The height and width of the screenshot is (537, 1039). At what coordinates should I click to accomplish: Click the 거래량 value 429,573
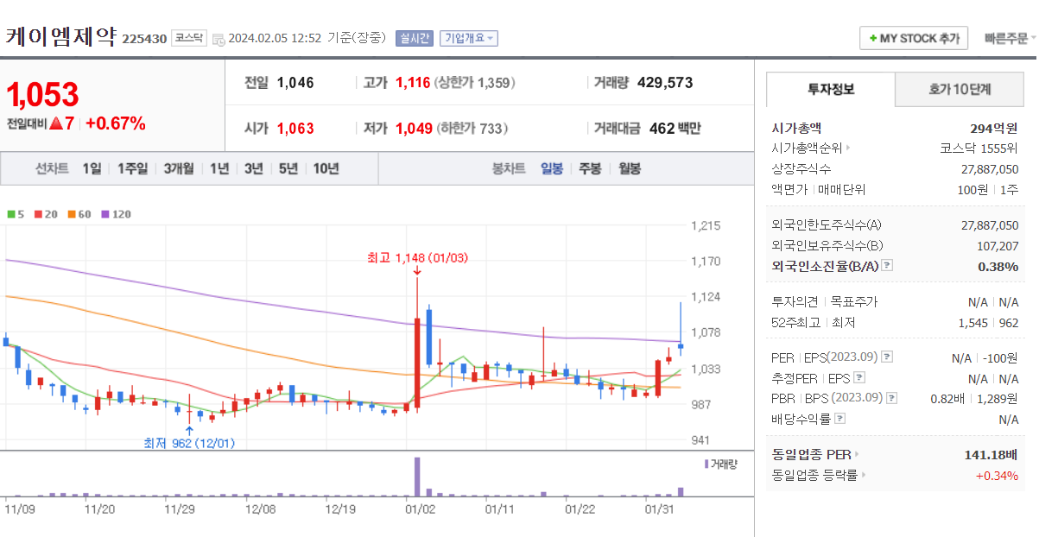tap(665, 83)
